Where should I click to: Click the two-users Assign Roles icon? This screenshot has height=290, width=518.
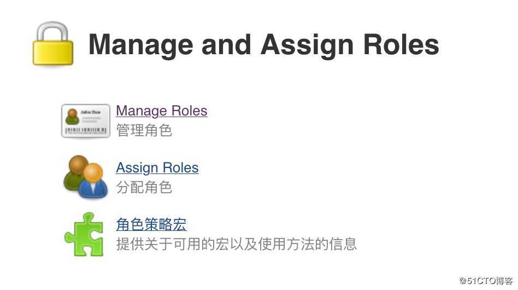point(86,177)
